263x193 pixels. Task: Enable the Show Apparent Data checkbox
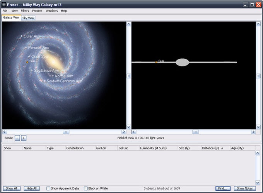[48, 188]
